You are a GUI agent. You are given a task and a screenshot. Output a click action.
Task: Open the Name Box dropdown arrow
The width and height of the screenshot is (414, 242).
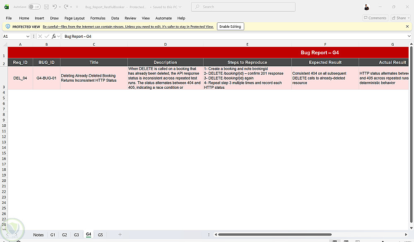pyautogui.click(x=28, y=36)
